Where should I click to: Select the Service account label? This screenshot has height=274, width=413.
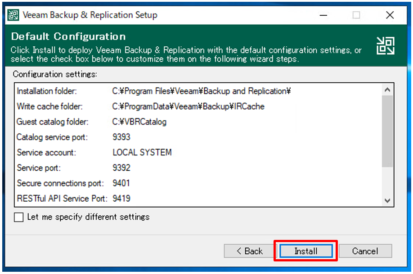[46, 153]
